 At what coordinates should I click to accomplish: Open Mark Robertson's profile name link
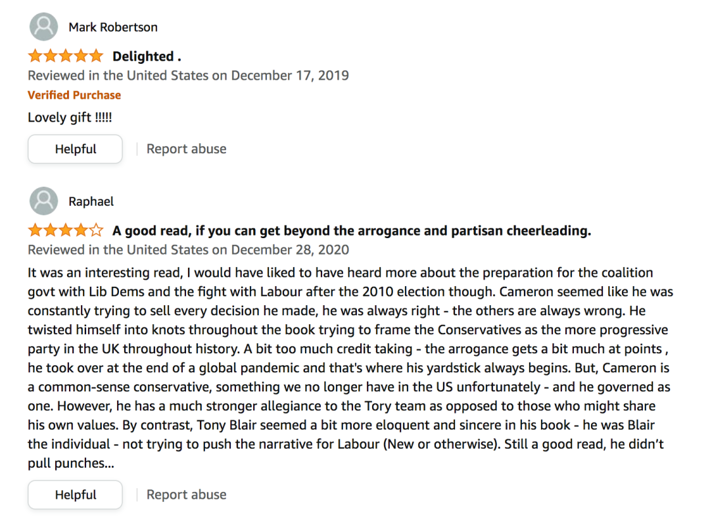113,27
